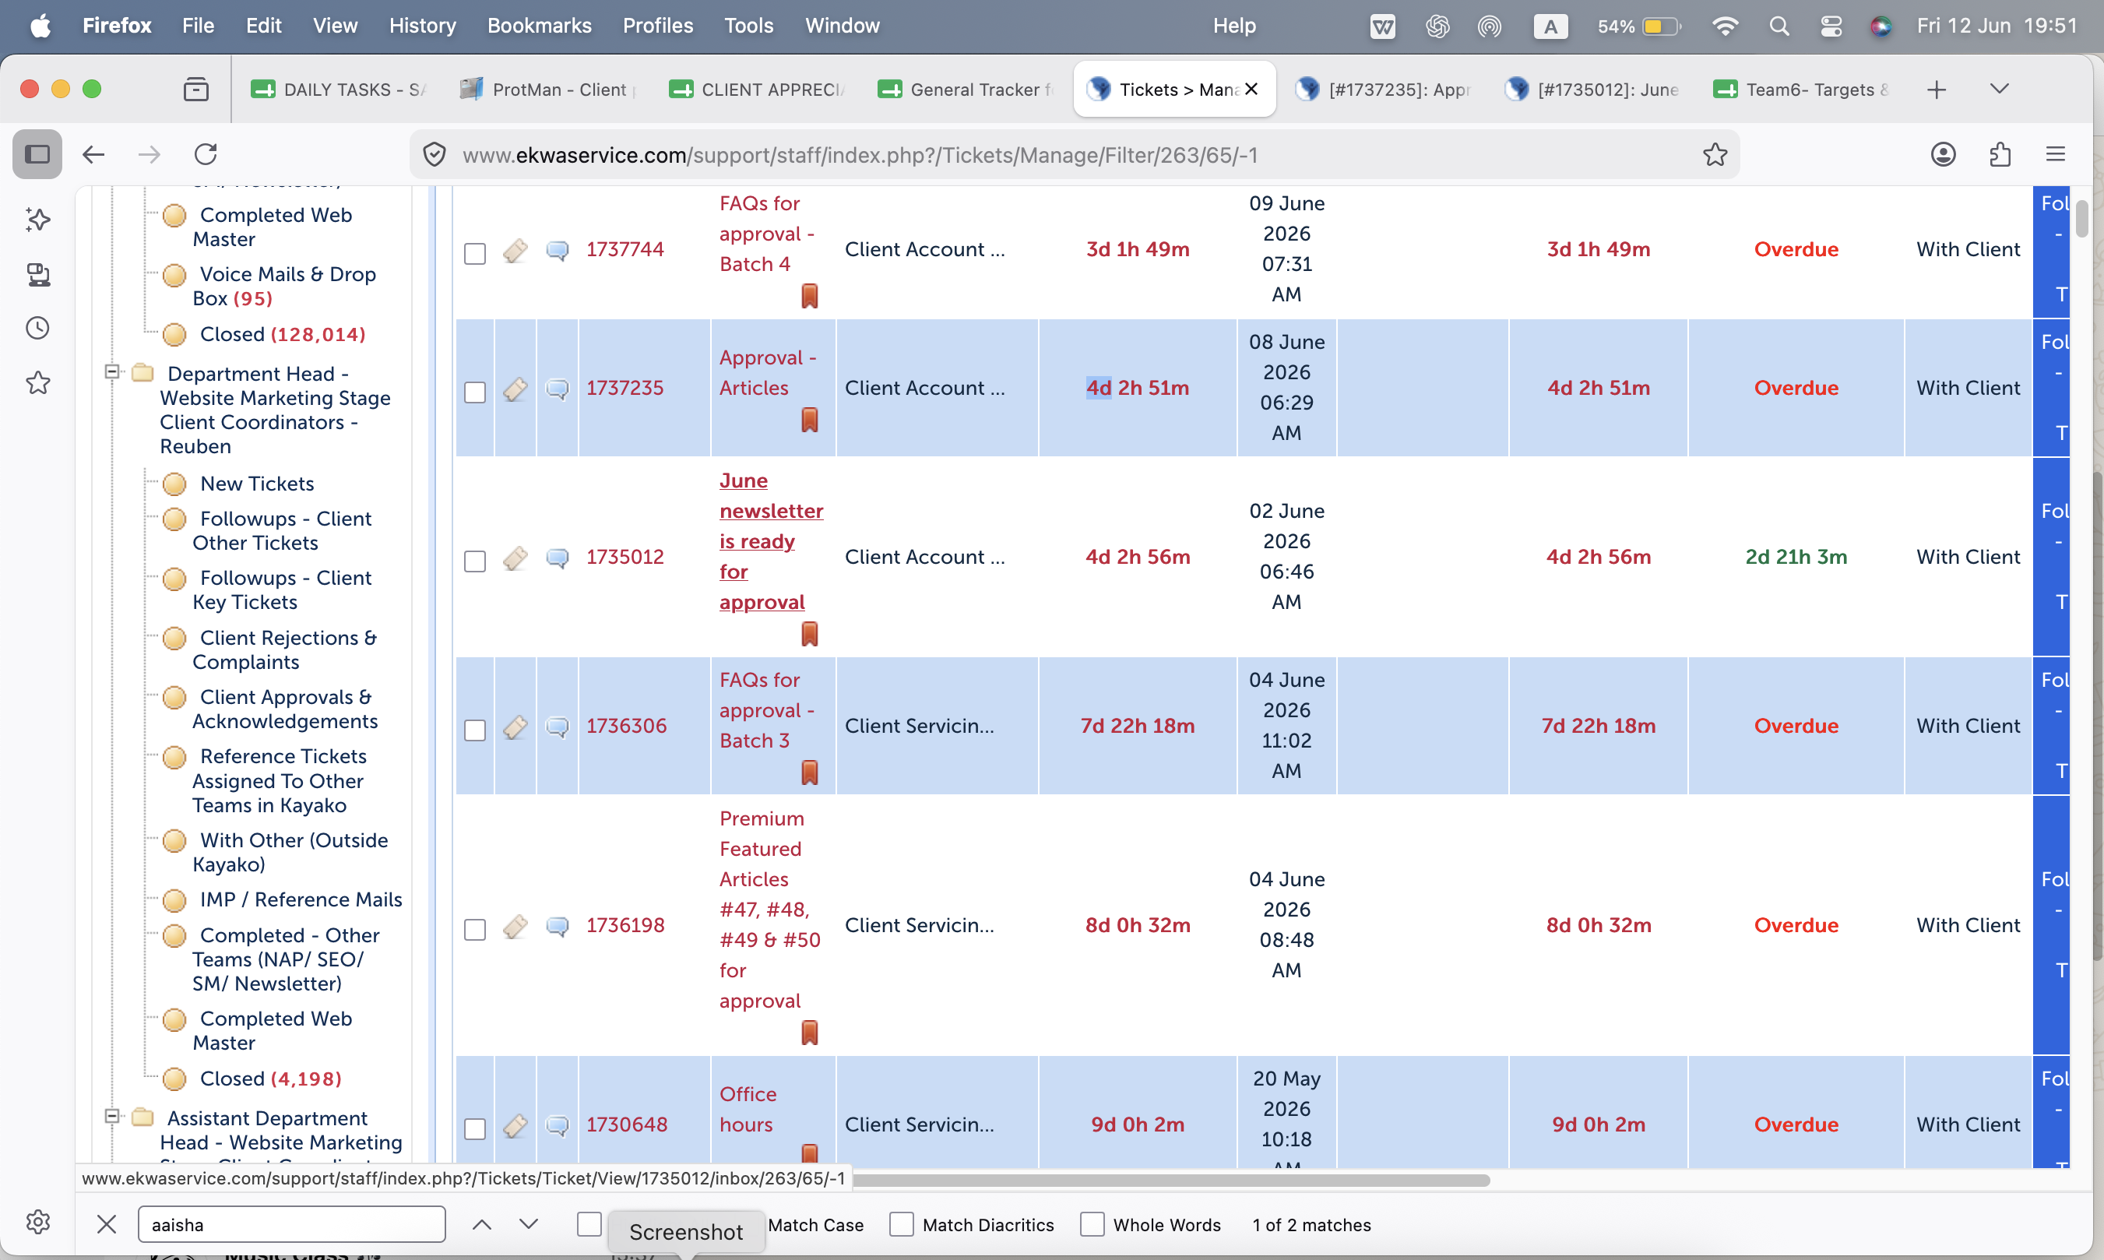Open the Extensions puzzle icon
The height and width of the screenshot is (1260, 2104).
pos(2000,154)
